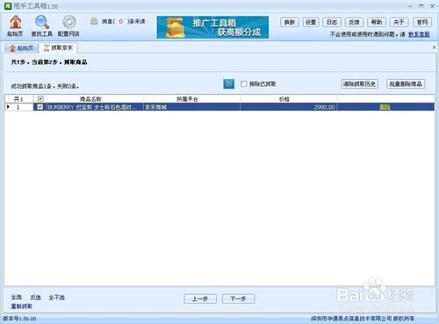The image size is (439, 324).
Task: Click 批量删除商品 button
Action: coord(406,84)
